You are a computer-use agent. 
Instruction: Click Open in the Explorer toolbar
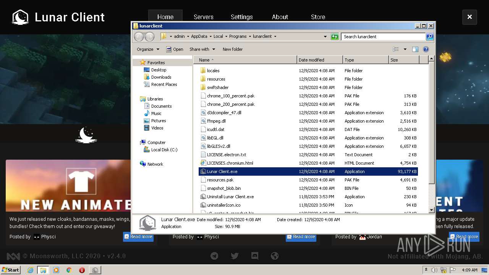pos(175,49)
